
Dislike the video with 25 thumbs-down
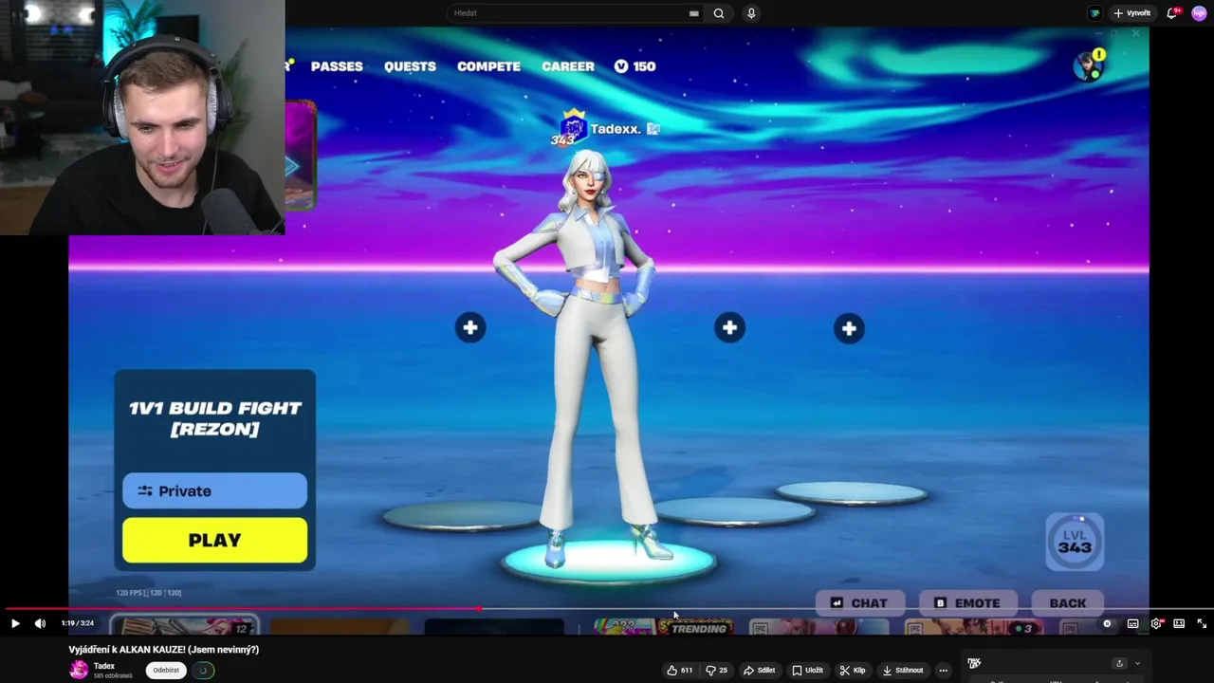click(x=717, y=671)
